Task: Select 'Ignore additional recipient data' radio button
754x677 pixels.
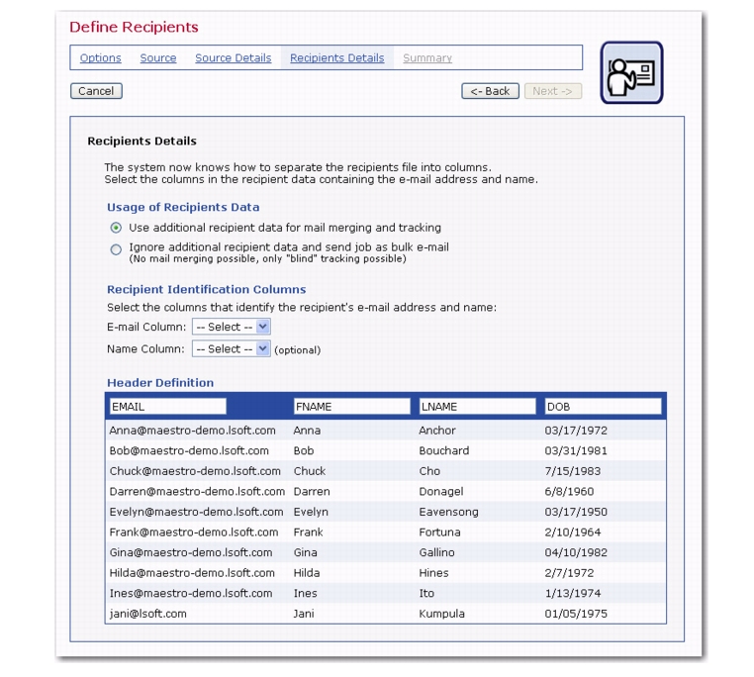Action: pos(116,249)
